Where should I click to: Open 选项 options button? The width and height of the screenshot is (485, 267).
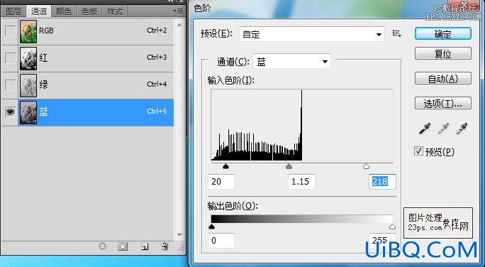click(443, 103)
